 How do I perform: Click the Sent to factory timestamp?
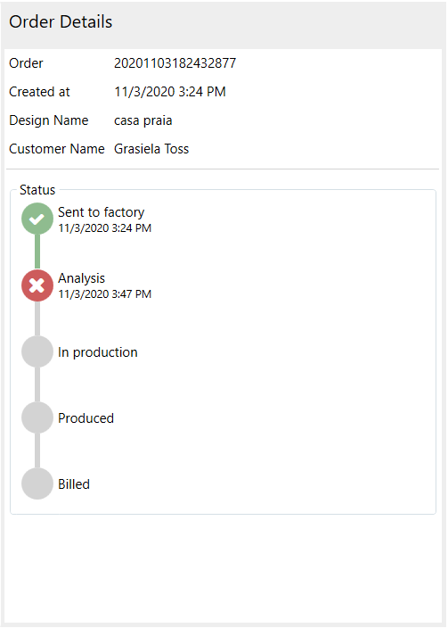coord(105,228)
